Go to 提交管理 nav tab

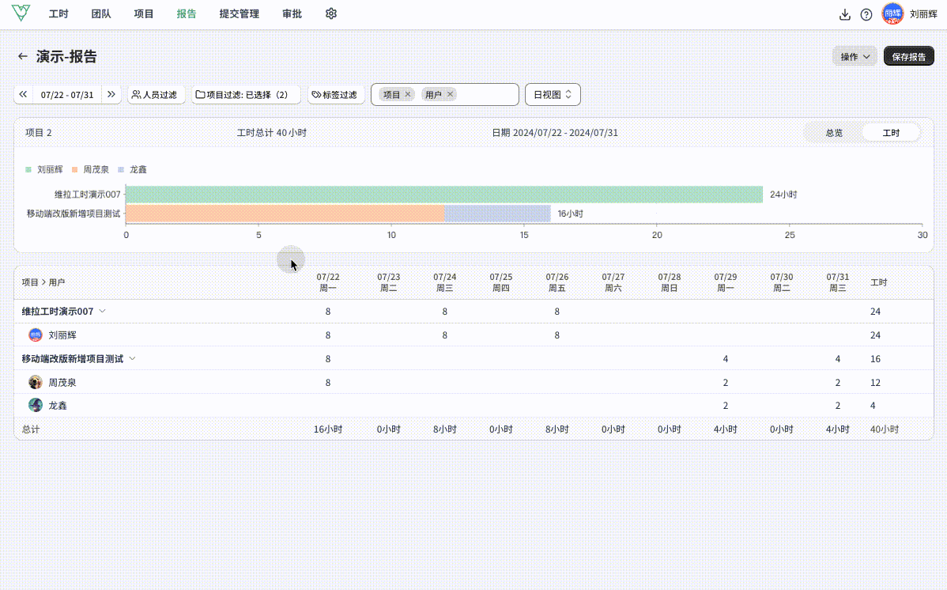(x=240, y=14)
